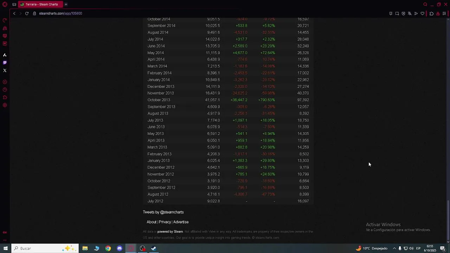Image resolution: width=450 pixels, height=253 pixels.
Task: Open Aria AI in sidebar
Action: click(x=5, y=55)
